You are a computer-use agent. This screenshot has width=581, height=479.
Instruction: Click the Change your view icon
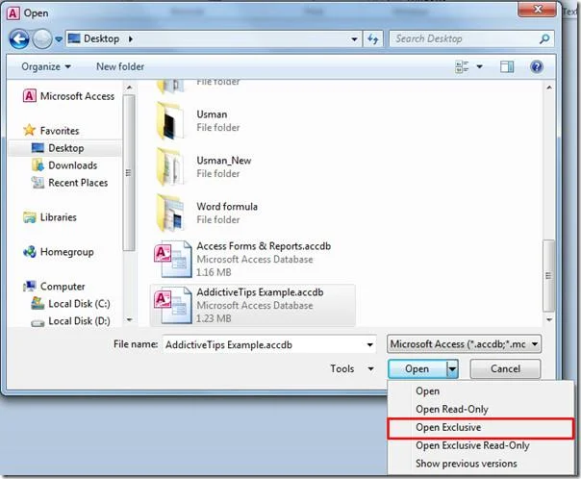coord(462,66)
